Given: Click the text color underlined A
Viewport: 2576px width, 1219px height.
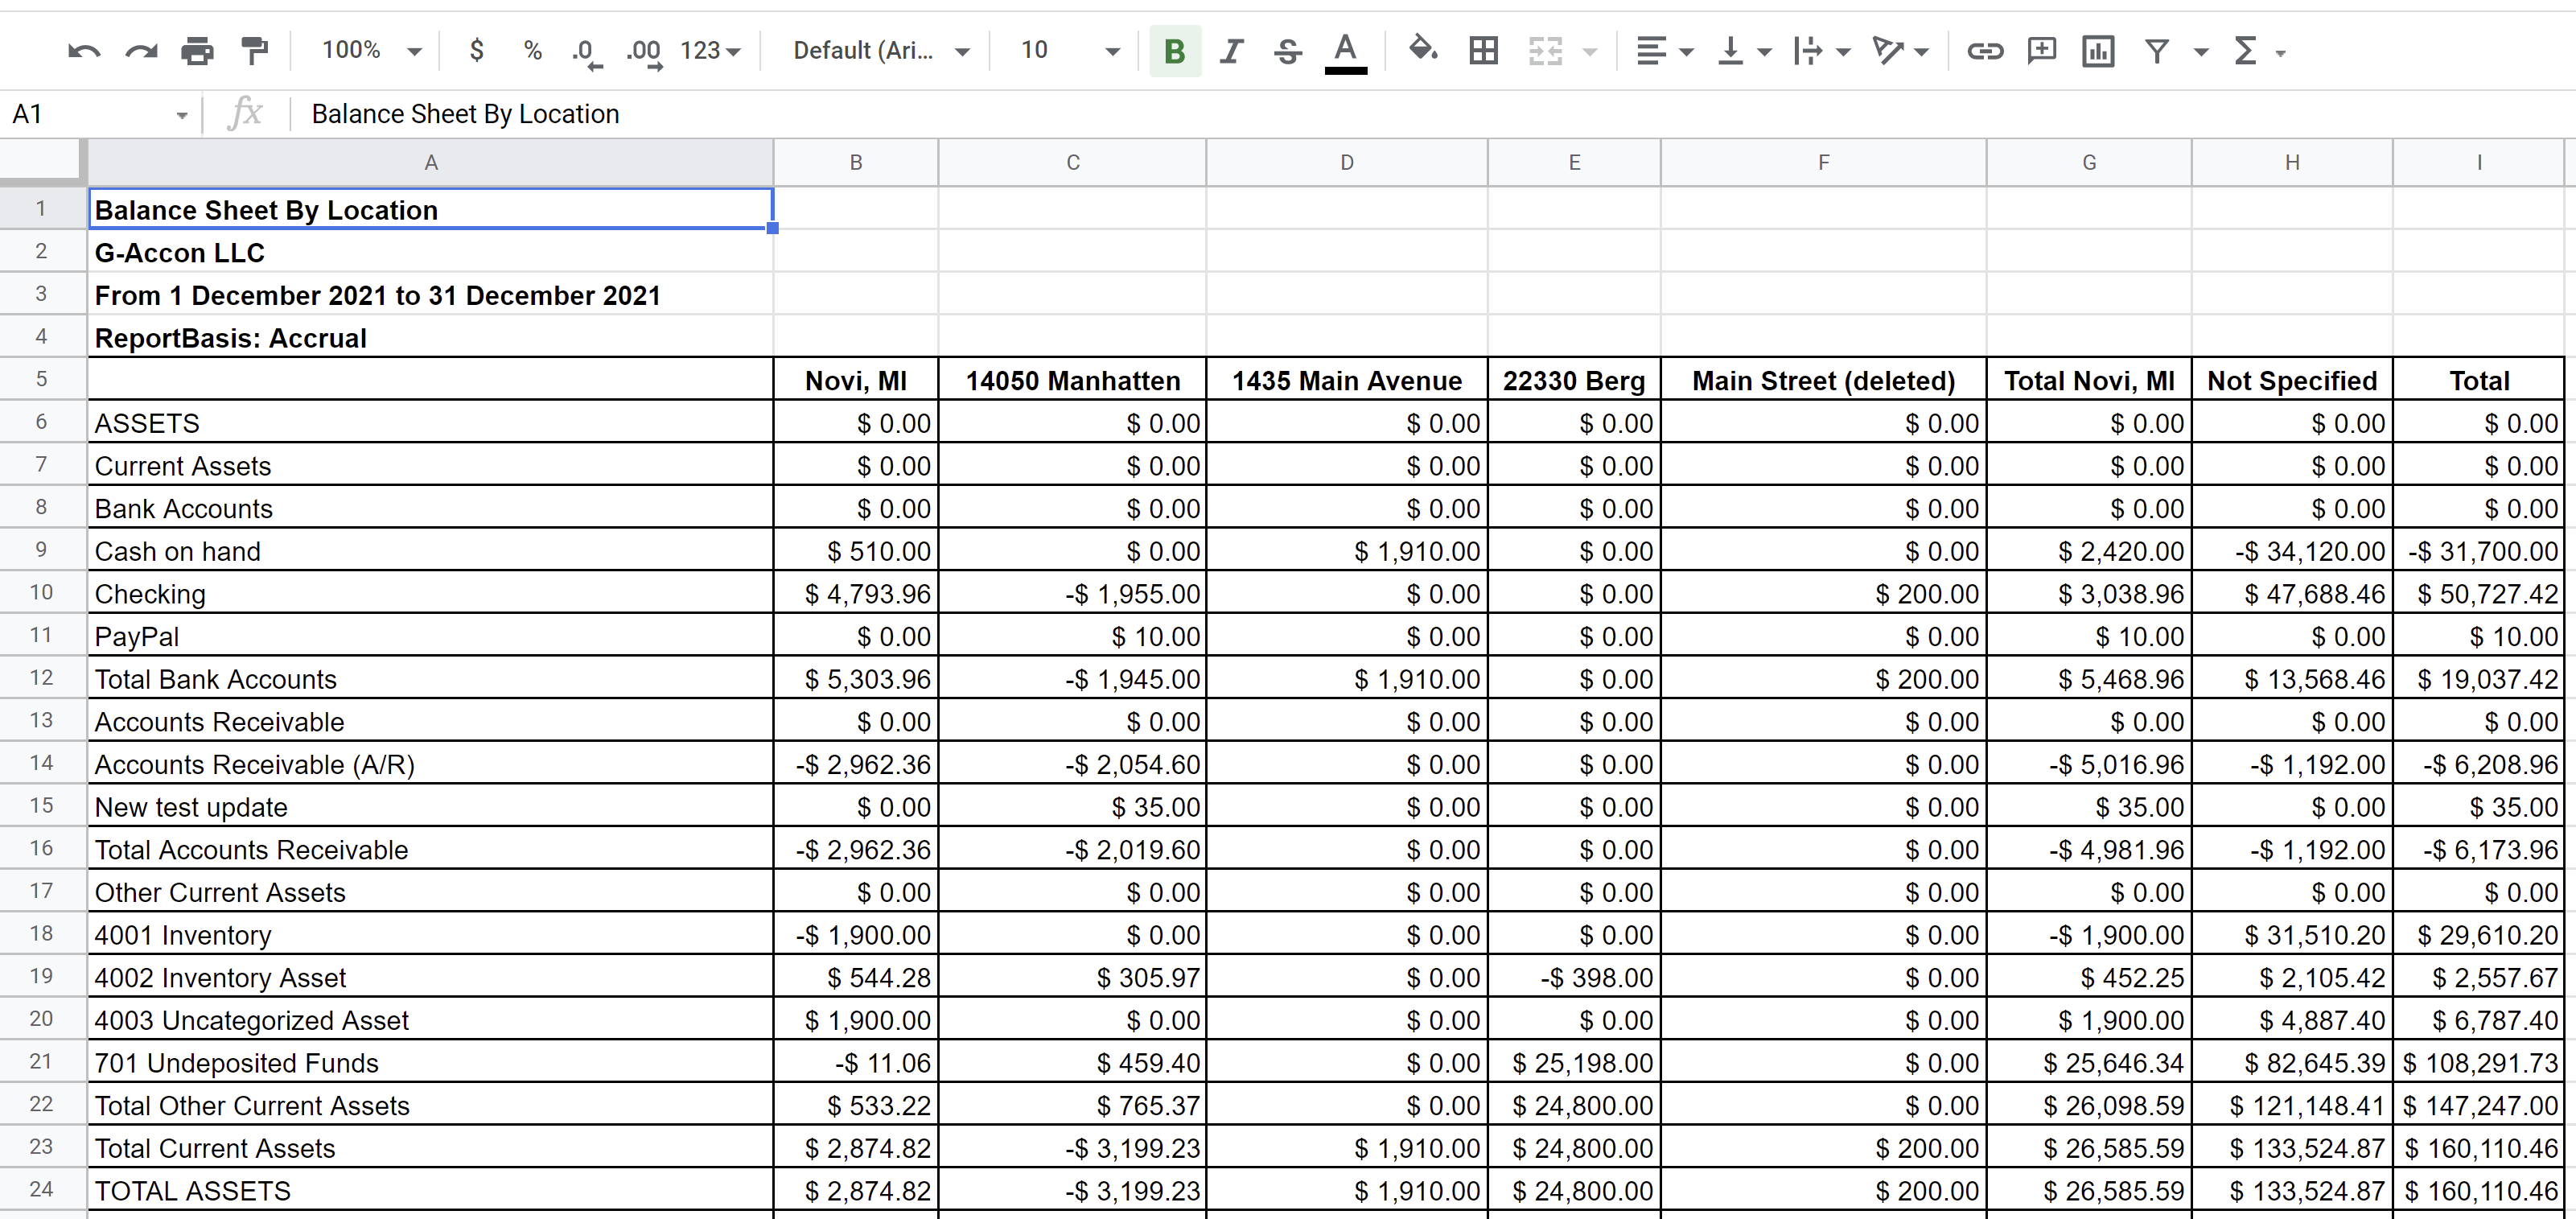Looking at the screenshot, I should point(1346,51).
